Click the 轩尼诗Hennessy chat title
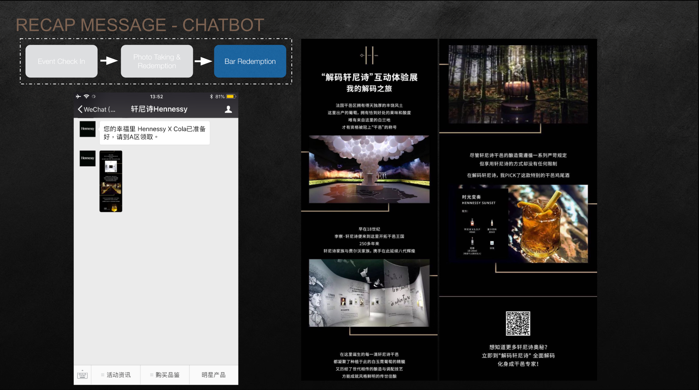699x390 pixels. coord(159,109)
